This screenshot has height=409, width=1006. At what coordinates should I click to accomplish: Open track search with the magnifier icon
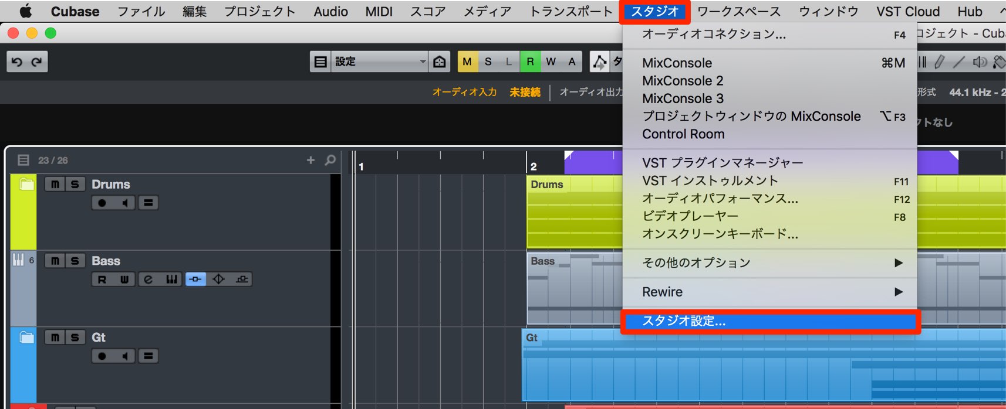click(330, 160)
